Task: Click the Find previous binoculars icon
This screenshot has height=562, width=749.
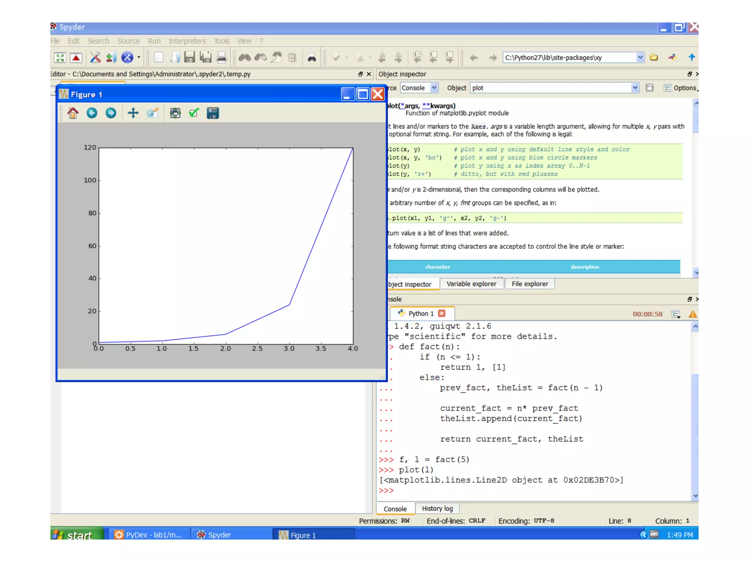Action: pyautogui.click(x=261, y=57)
